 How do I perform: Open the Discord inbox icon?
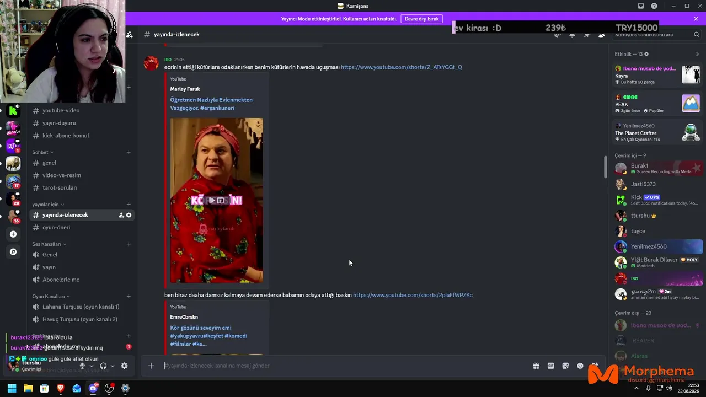[641, 6]
